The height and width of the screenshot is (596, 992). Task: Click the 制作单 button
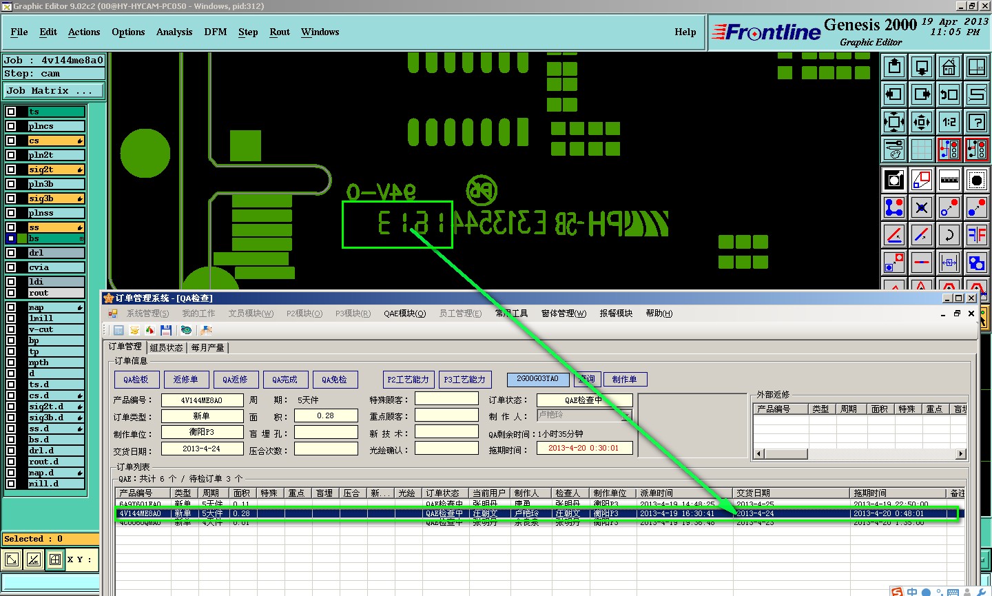625,380
